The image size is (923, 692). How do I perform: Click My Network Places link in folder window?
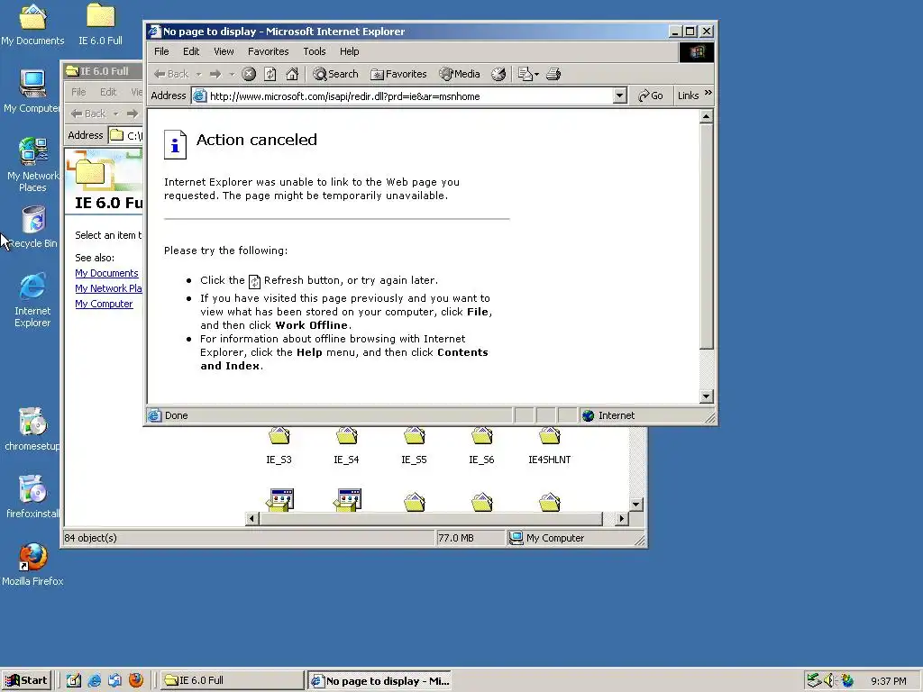pos(108,288)
